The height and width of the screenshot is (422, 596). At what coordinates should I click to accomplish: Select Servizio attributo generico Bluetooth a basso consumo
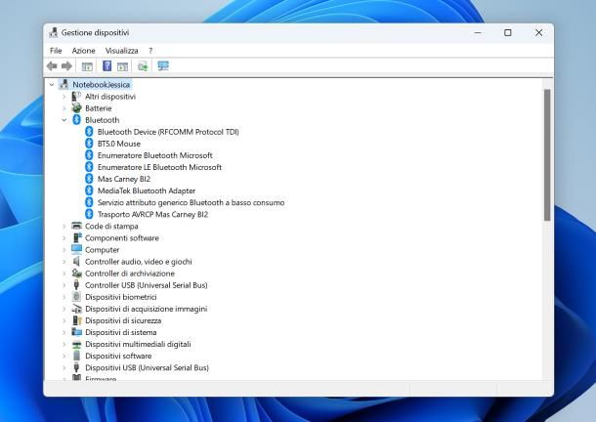pyautogui.click(x=191, y=202)
